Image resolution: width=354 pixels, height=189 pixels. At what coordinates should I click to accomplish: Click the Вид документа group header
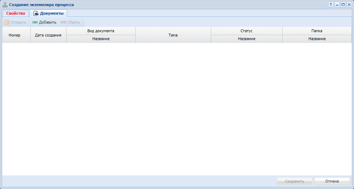click(x=101, y=31)
